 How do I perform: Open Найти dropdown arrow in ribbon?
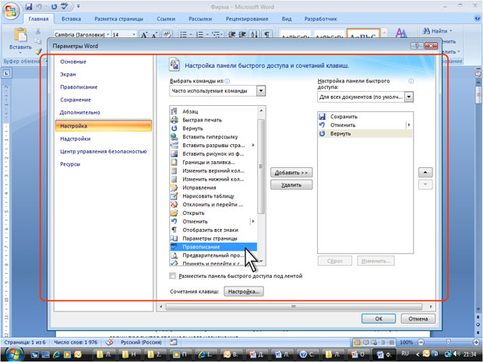click(450, 31)
